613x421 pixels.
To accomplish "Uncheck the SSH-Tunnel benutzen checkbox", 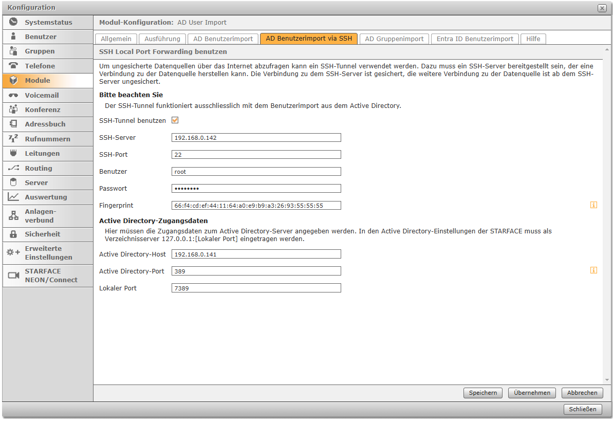I will (x=175, y=120).
